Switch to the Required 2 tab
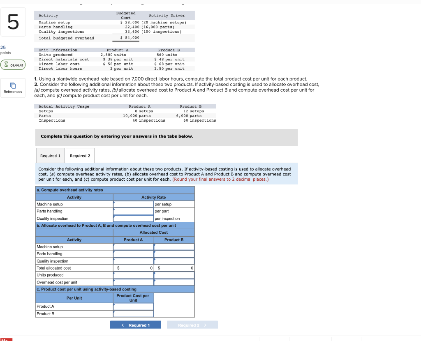Image resolution: width=421 pixels, height=341 pixels. 80,155
